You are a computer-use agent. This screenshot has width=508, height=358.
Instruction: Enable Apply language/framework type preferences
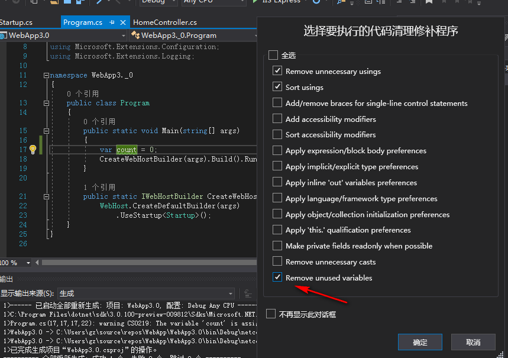pyautogui.click(x=277, y=198)
